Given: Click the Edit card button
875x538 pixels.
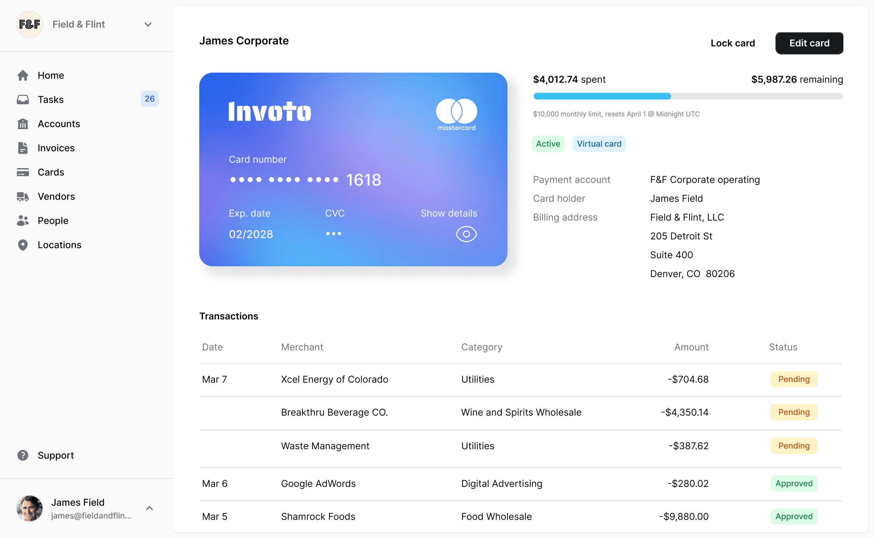Looking at the screenshot, I should 809,43.
